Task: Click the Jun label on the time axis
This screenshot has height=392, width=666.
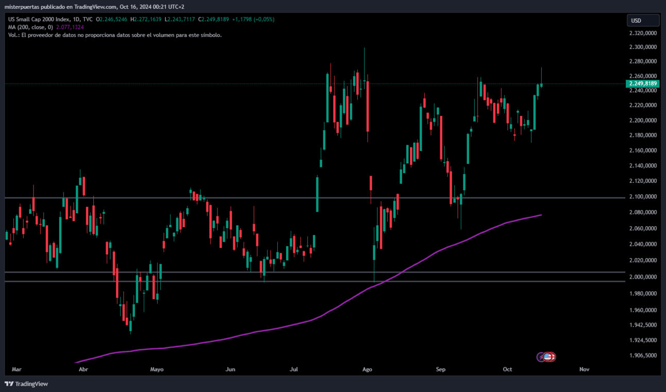Action: 230,369
